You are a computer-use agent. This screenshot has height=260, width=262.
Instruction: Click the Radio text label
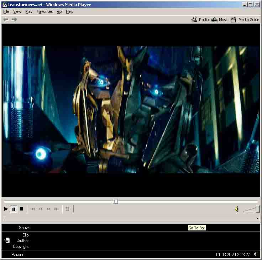pyautogui.click(x=204, y=20)
